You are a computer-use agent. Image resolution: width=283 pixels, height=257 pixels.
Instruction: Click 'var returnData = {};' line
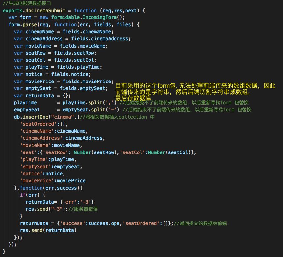click(x=42, y=96)
